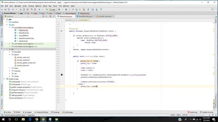Open the Refactor menu
218x122 pixels.
[38, 6]
